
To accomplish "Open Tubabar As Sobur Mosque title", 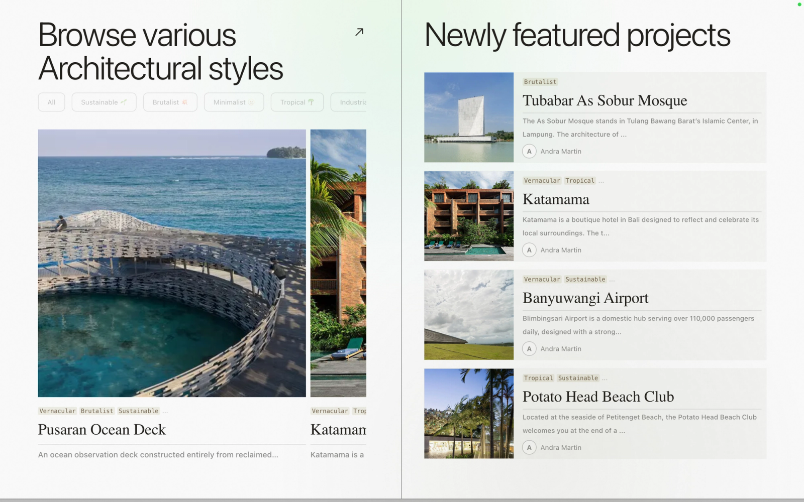I will click(605, 100).
